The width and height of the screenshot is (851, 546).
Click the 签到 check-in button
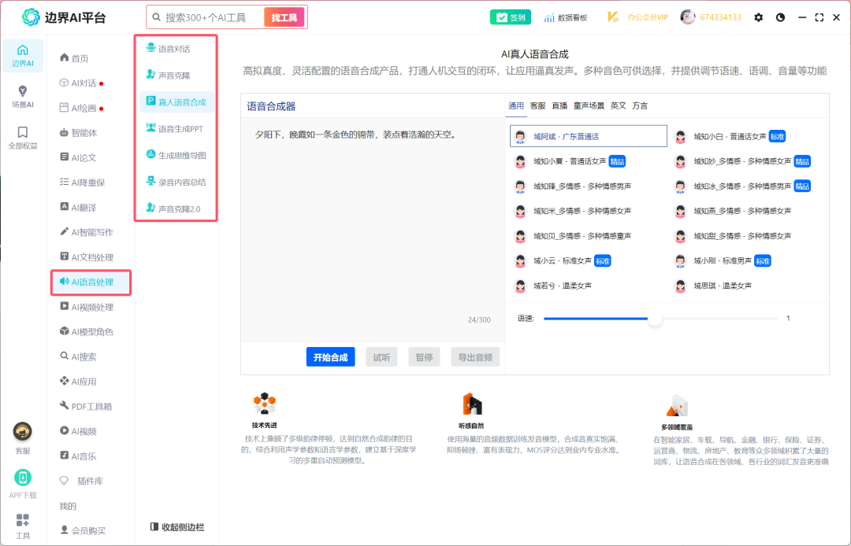(x=510, y=17)
